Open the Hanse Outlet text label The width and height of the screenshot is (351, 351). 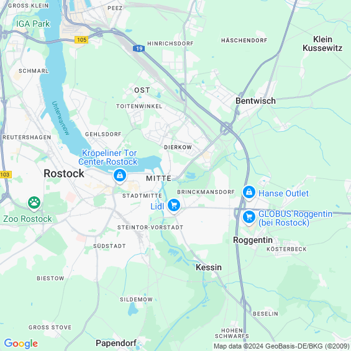283,193
